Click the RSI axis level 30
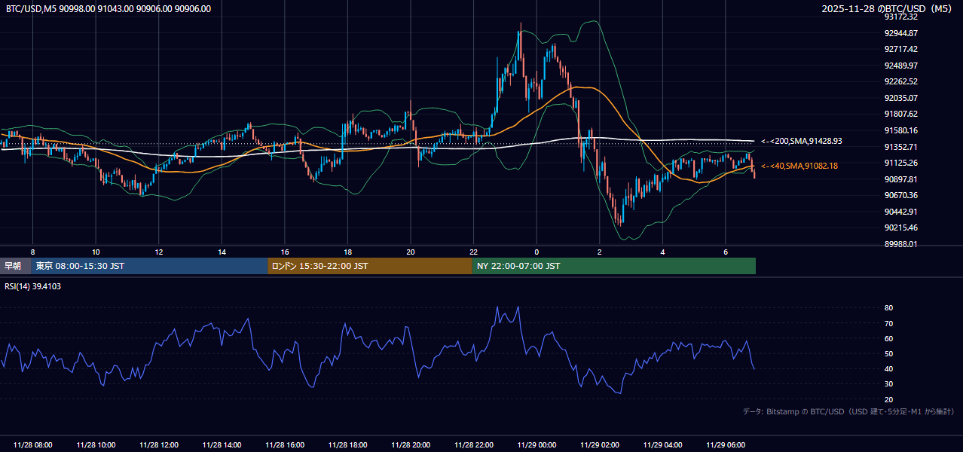963x452 pixels. click(889, 384)
